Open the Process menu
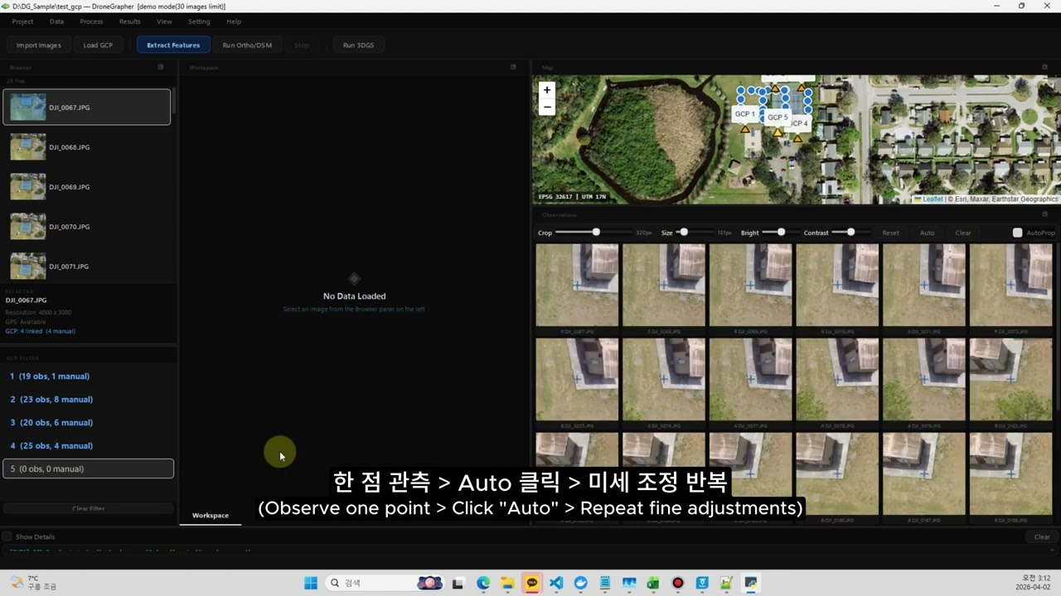 (91, 22)
